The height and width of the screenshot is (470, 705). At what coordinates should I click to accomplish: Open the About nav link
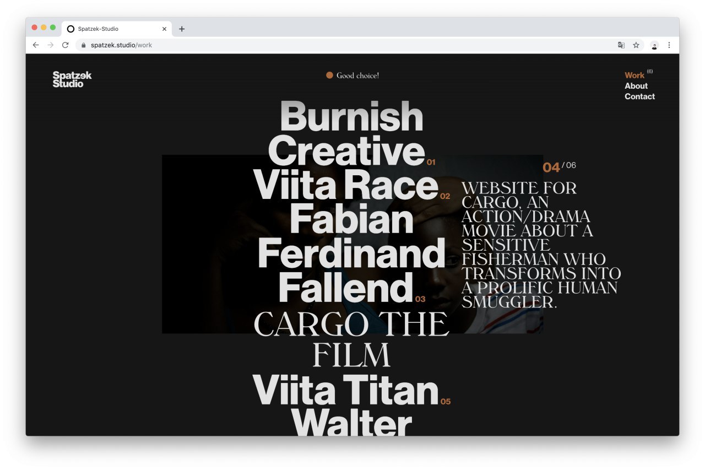click(636, 86)
